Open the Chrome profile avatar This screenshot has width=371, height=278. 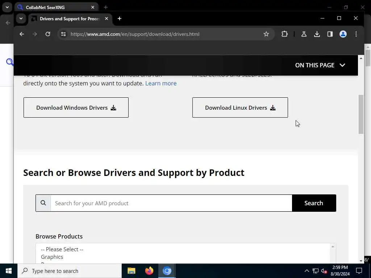point(343,34)
